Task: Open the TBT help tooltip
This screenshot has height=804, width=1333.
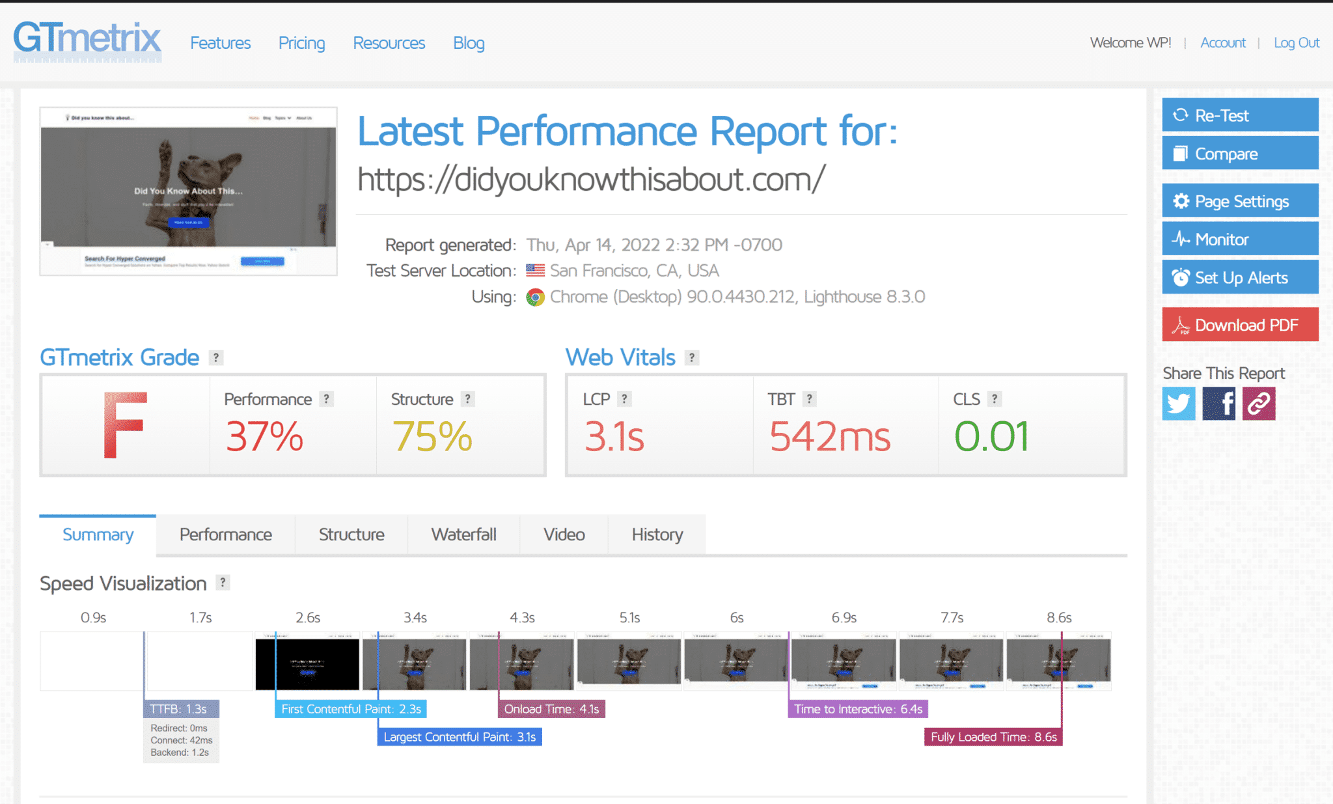Action: click(x=808, y=398)
